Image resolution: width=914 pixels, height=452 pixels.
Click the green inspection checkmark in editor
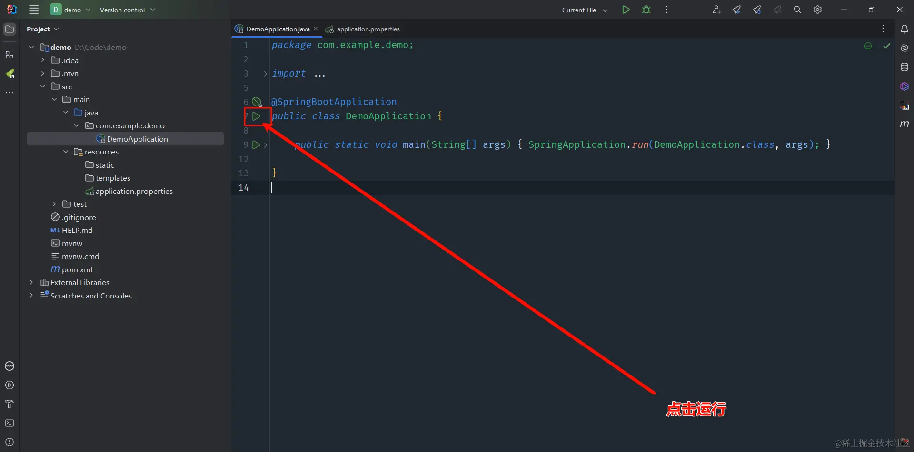pos(886,46)
